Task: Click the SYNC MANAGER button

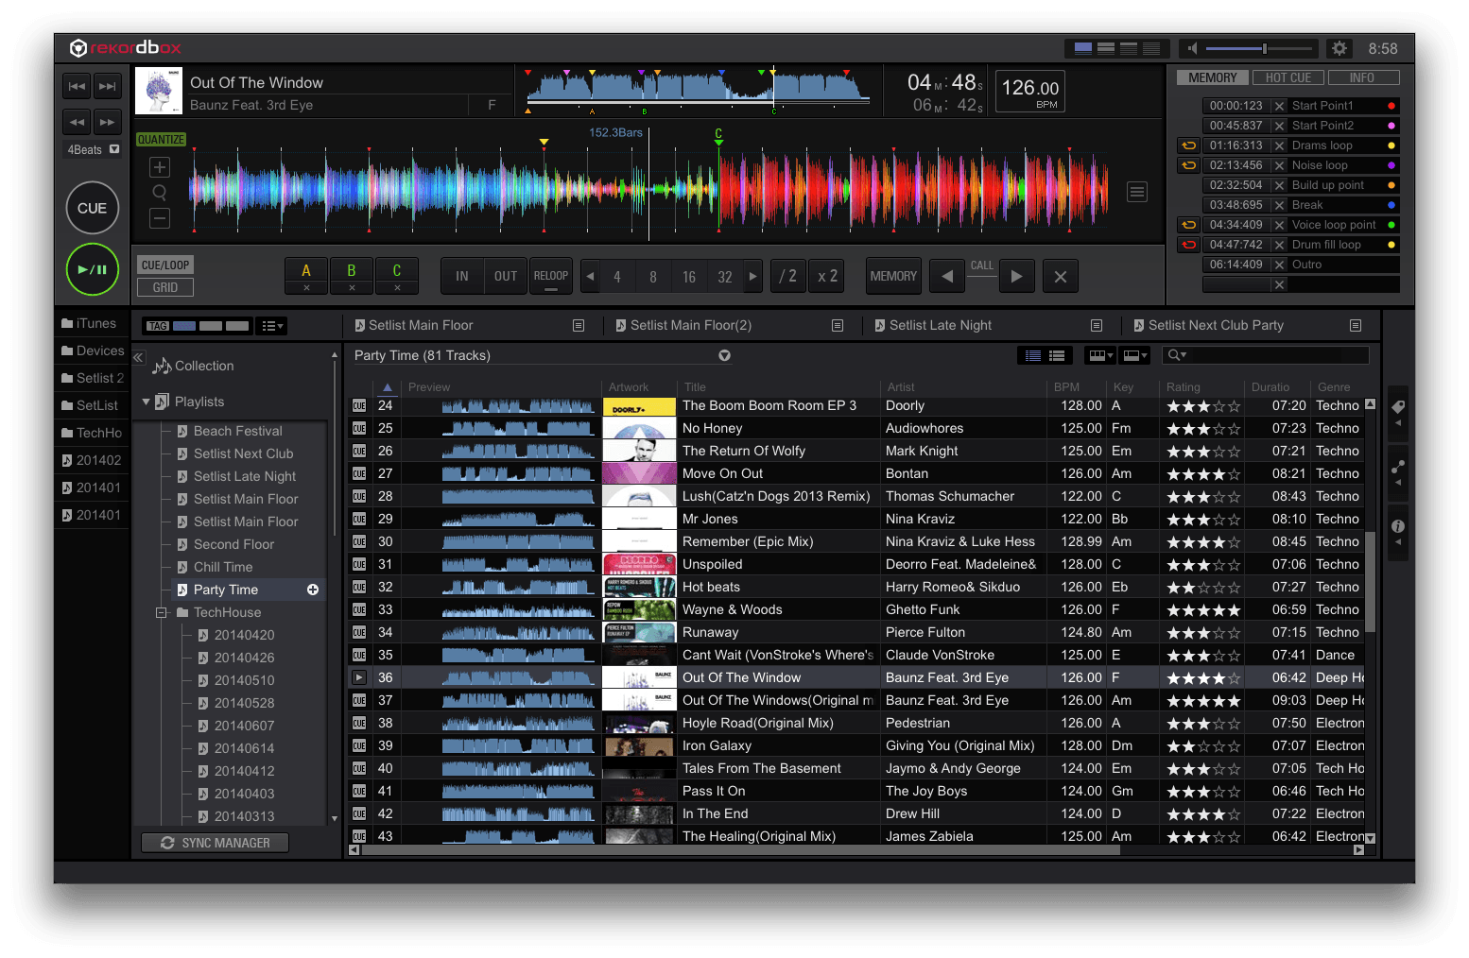Action: (x=216, y=843)
